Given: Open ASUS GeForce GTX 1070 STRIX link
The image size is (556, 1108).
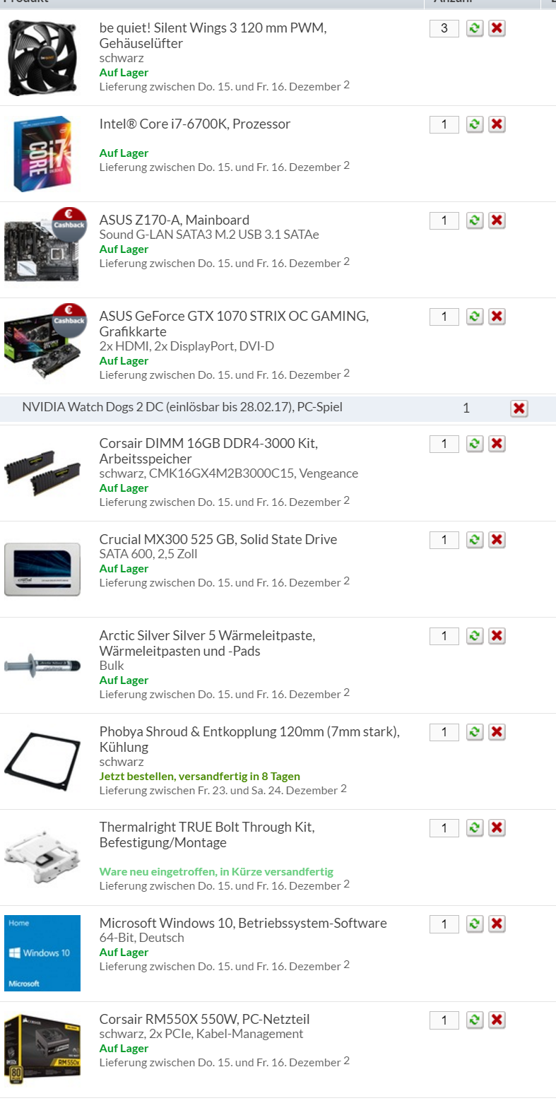Looking at the screenshot, I should click(x=234, y=324).
